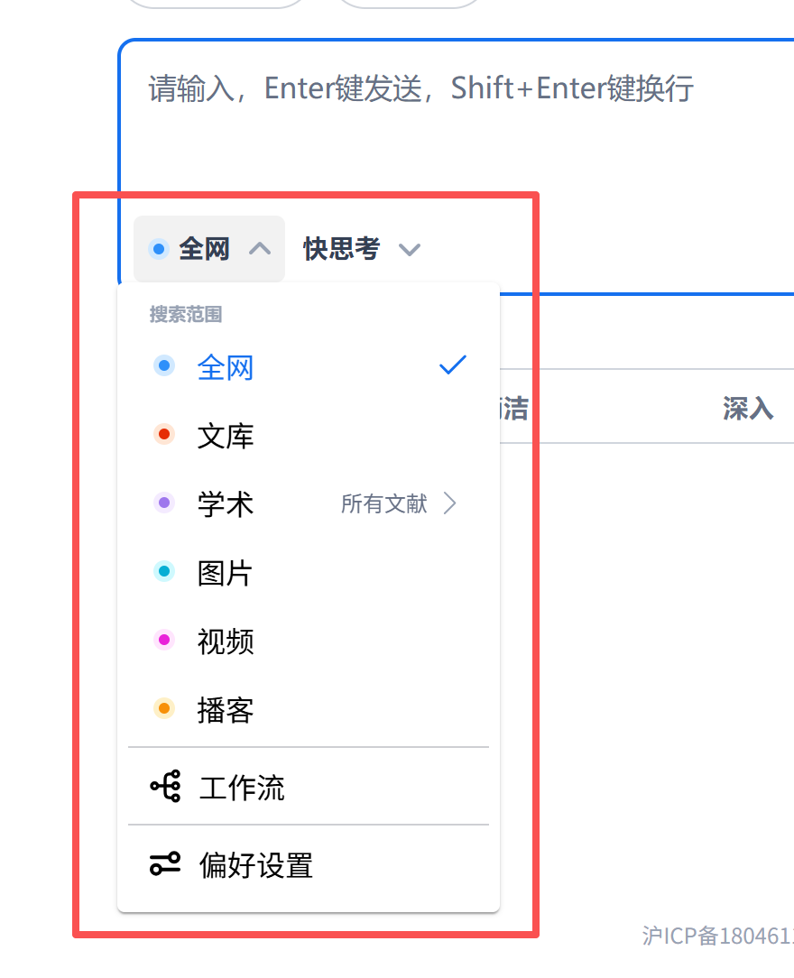This screenshot has height=978, width=794.
Task: Expand the 所有文献 submenu for 学术
Action: pos(397,503)
